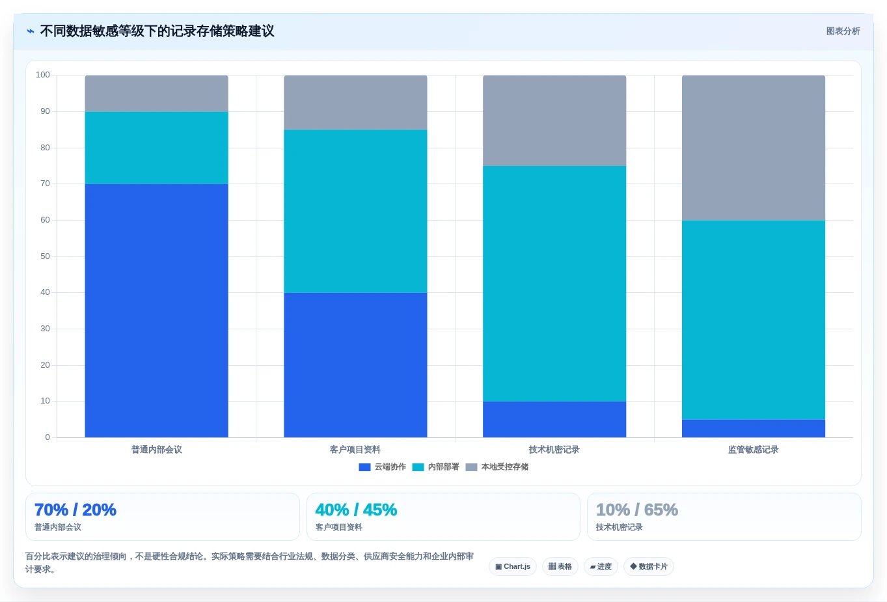Toggle the 内部部署 legend swatch
Image resolution: width=887 pixels, height=602 pixels.
tap(418, 467)
